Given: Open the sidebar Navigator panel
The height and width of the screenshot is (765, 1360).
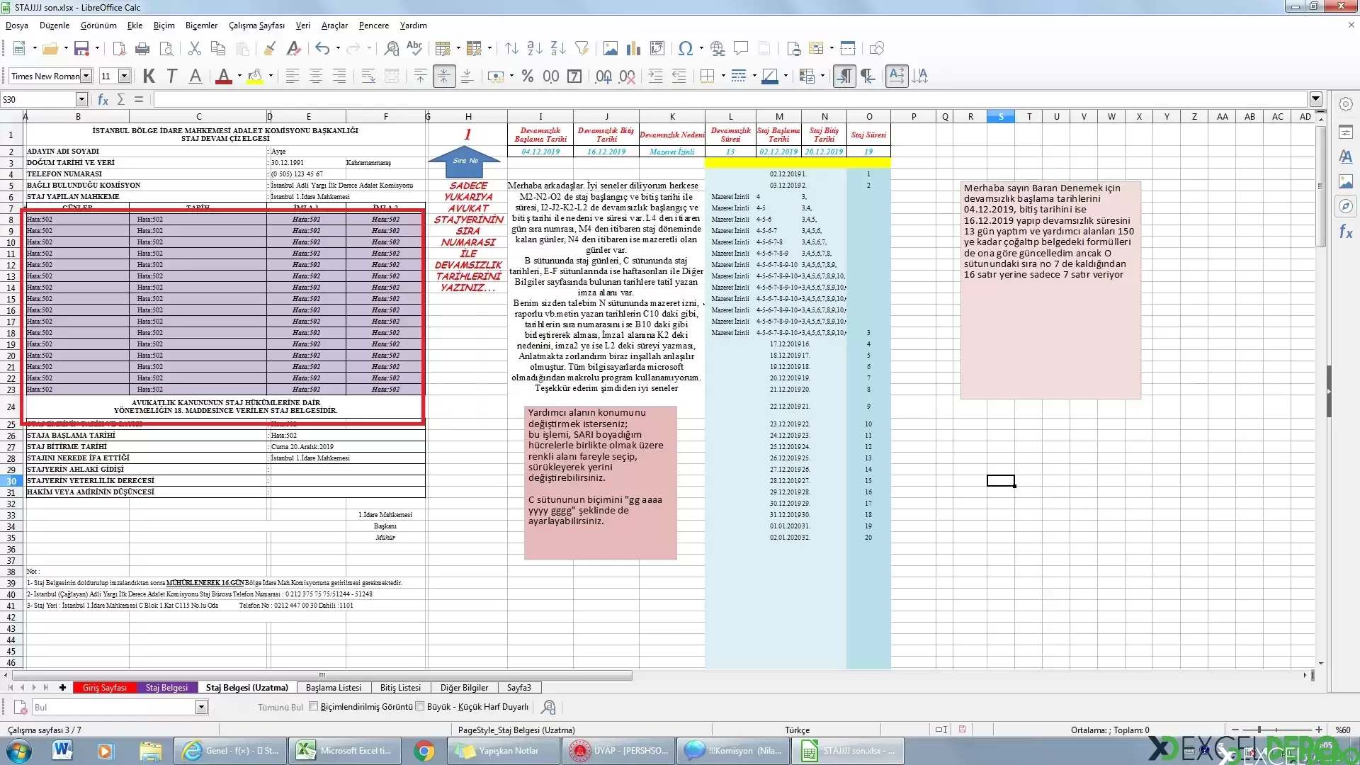Looking at the screenshot, I should click(x=1346, y=206).
